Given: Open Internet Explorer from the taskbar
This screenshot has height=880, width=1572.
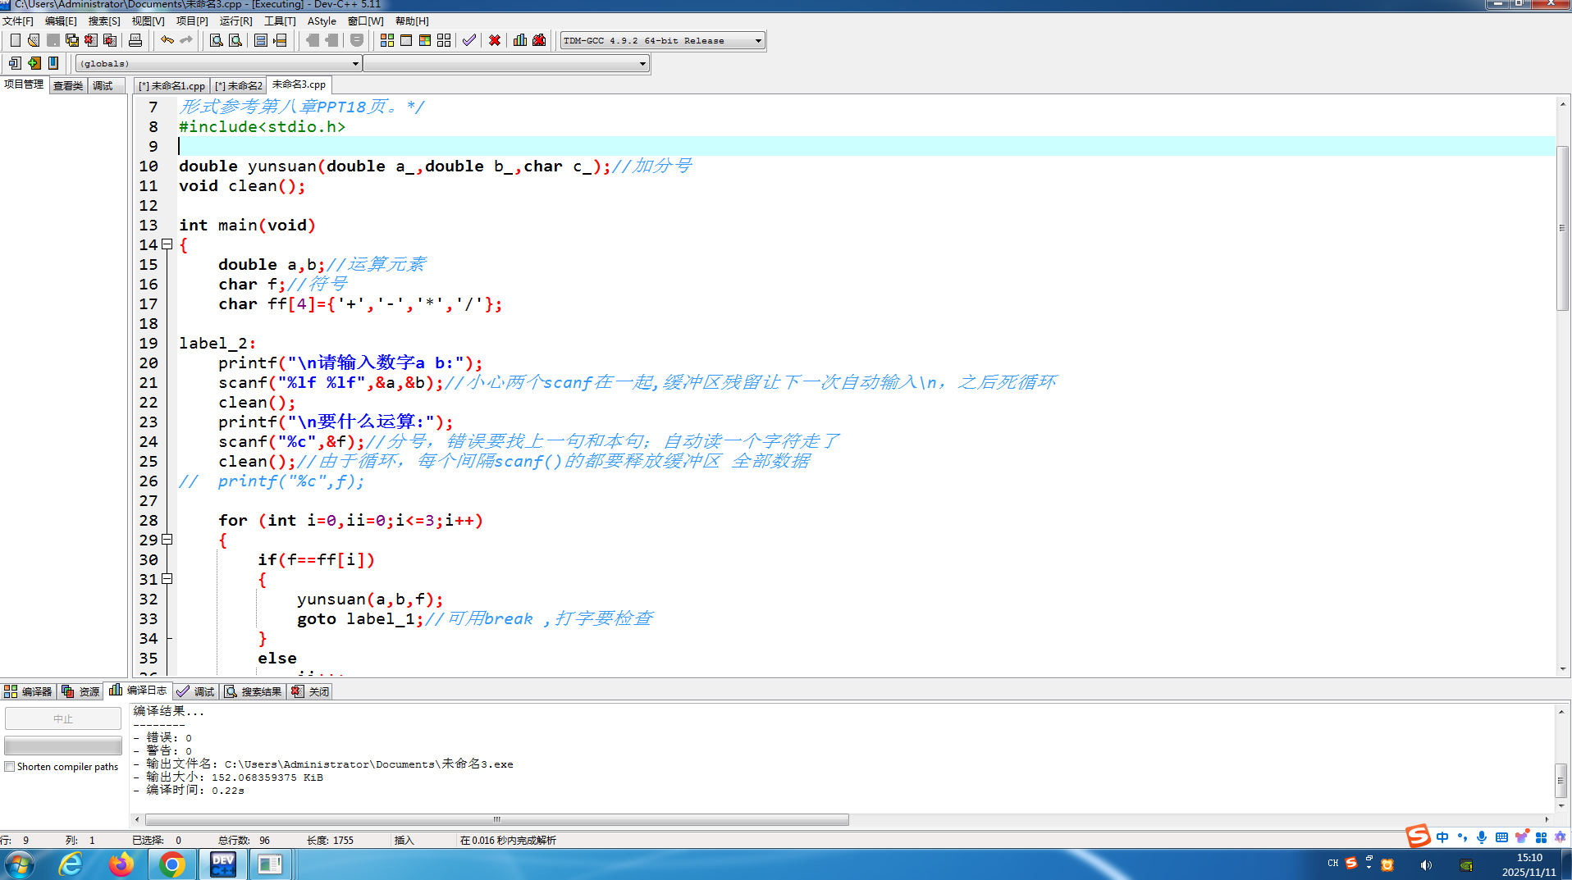Looking at the screenshot, I should (71, 864).
